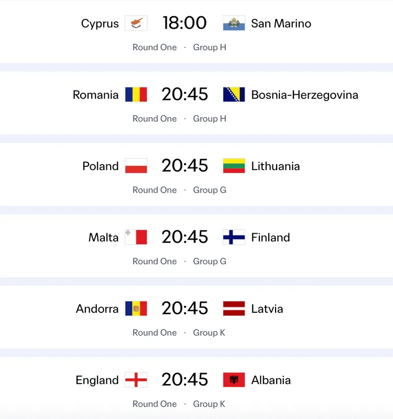Screen dimensions: 393x419
Task: Select the Lithuania flag icon
Action: click(x=234, y=166)
